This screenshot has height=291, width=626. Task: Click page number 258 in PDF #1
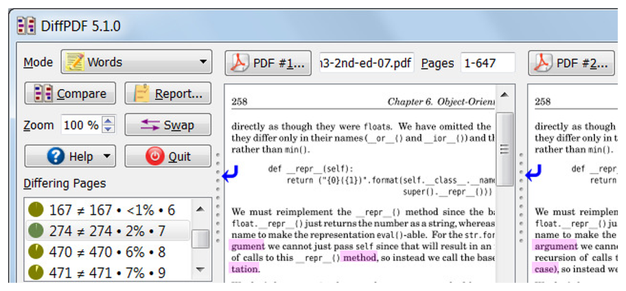[x=239, y=102]
